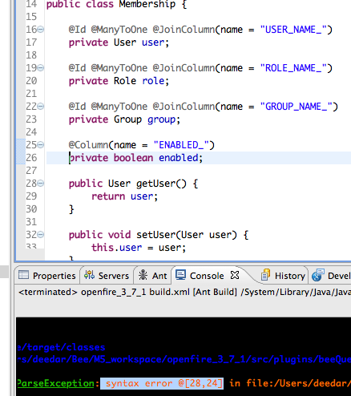
Task: Click the "ROLE_NAME_" string literal
Action: [x=293, y=68]
